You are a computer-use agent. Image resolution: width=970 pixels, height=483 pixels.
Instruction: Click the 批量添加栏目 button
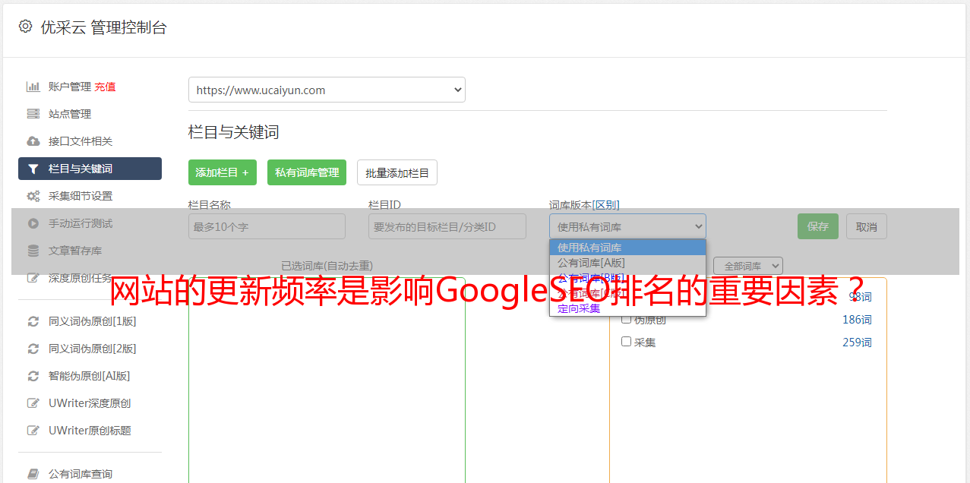[x=397, y=172]
